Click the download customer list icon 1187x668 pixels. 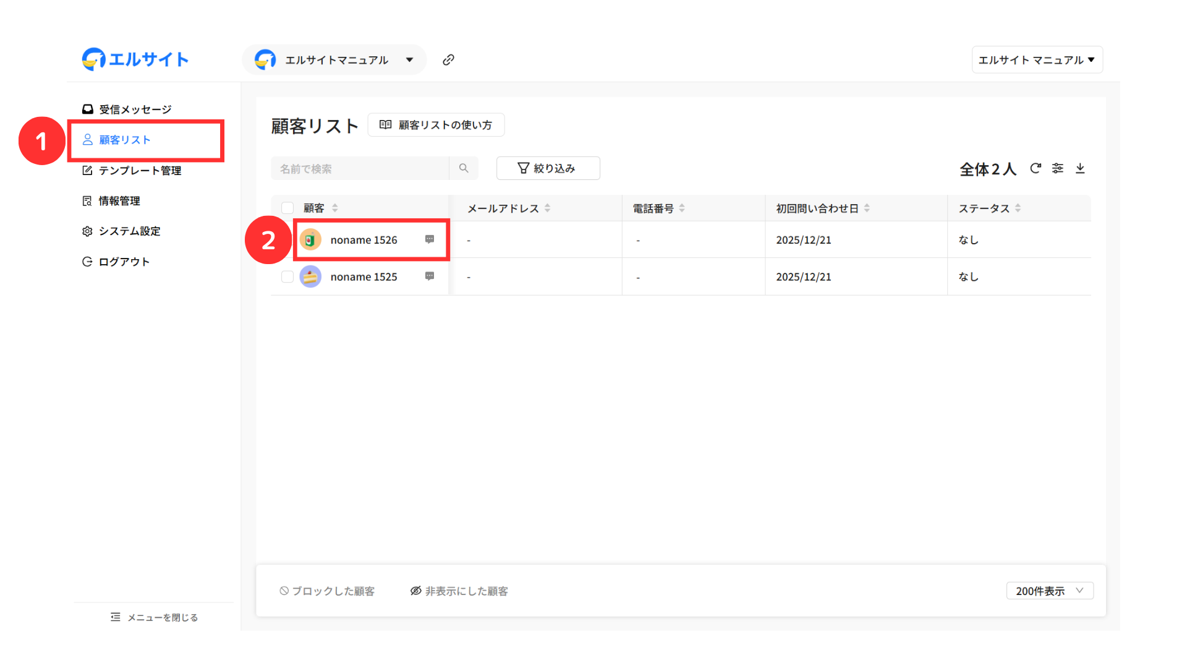1080,168
